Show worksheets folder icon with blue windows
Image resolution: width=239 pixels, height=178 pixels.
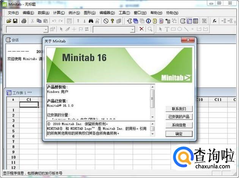tap(135, 21)
